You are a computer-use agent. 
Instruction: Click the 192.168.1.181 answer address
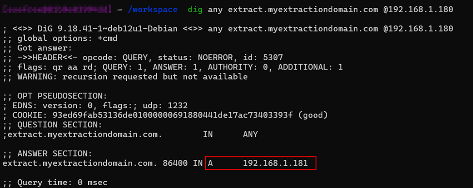[275, 164]
